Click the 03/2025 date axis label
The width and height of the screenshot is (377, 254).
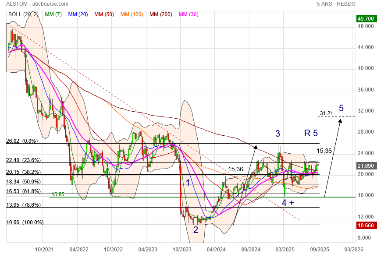285,250
